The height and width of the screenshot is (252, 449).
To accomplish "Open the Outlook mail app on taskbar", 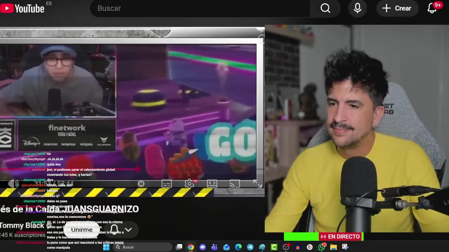I will click(226, 247).
